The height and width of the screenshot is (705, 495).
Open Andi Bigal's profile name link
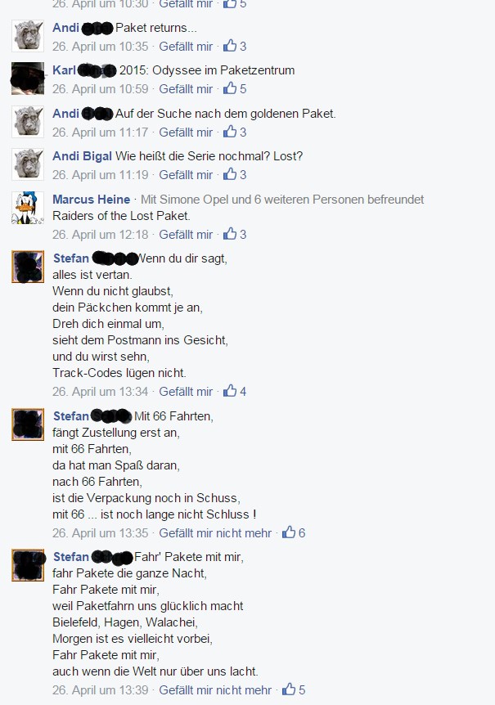click(x=83, y=156)
